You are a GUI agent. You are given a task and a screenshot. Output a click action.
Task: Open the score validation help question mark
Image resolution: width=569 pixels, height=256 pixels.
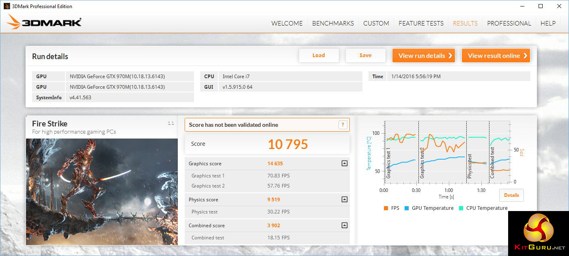pos(343,125)
